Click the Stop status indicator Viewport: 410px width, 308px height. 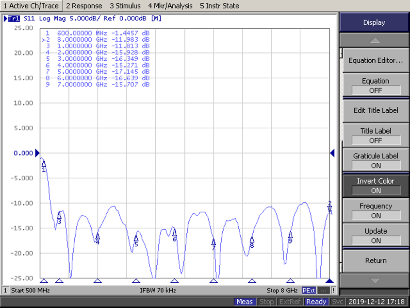[x=266, y=302]
